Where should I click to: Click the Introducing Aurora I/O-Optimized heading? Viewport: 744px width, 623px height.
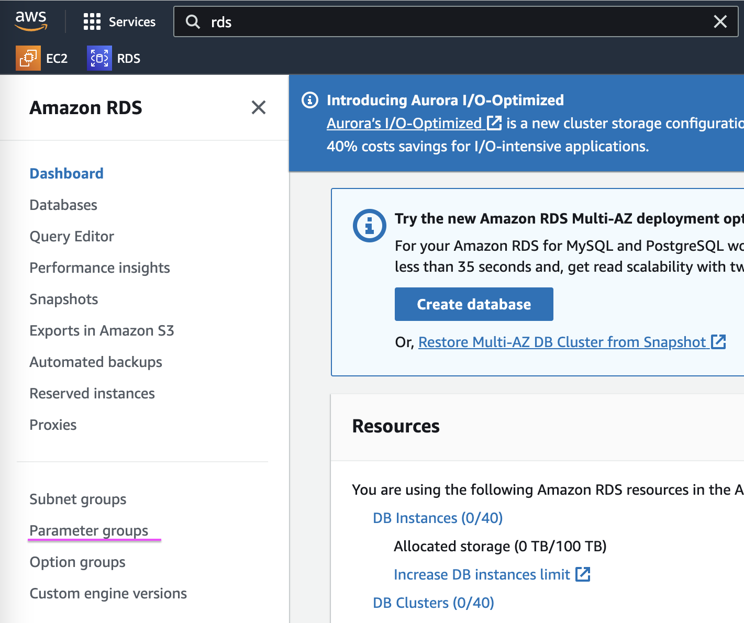tap(445, 100)
